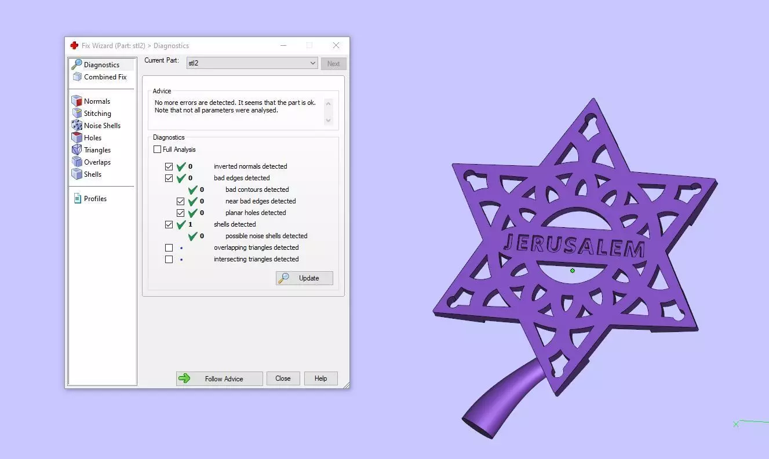The width and height of the screenshot is (769, 459).
Task: Switch to the Combined Fix page label
Action: tap(105, 77)
